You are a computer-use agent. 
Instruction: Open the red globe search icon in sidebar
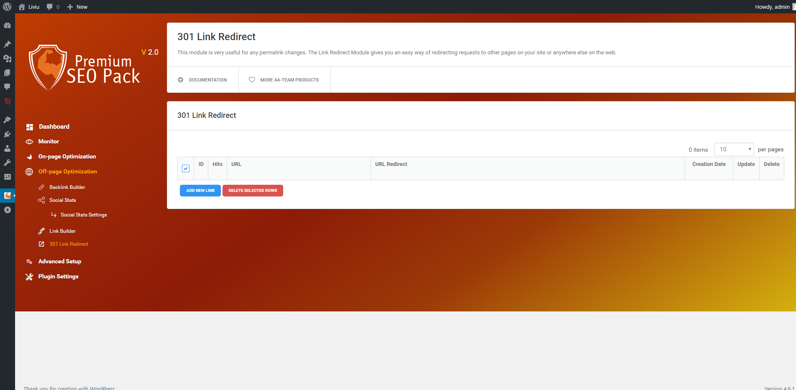click(x=7, y=101)
